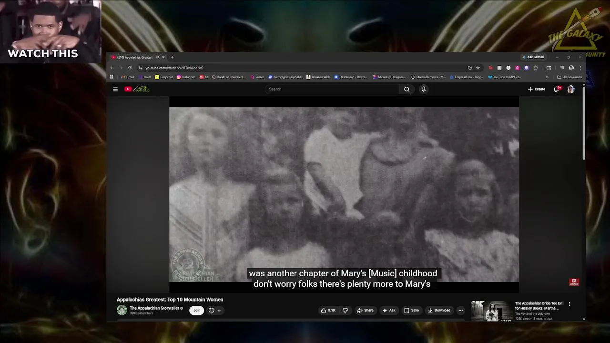The height and width of the screenshot is (343, 610).
Task: Open subscription notification bell dropdown
Action: 214,310
